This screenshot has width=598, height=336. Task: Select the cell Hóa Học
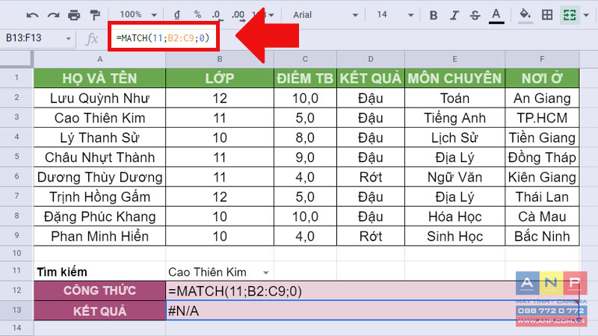(454, 217)
